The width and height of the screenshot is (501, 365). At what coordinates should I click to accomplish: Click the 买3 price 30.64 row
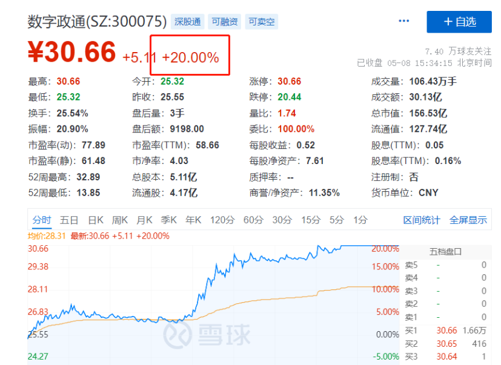point(445,357)
